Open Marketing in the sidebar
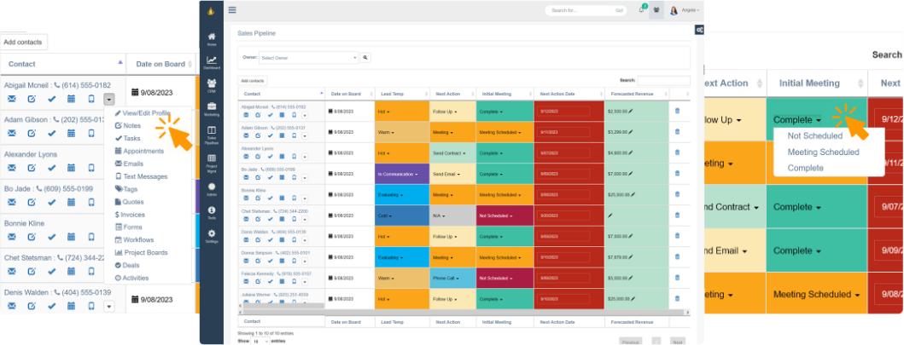 coord(212,109)
